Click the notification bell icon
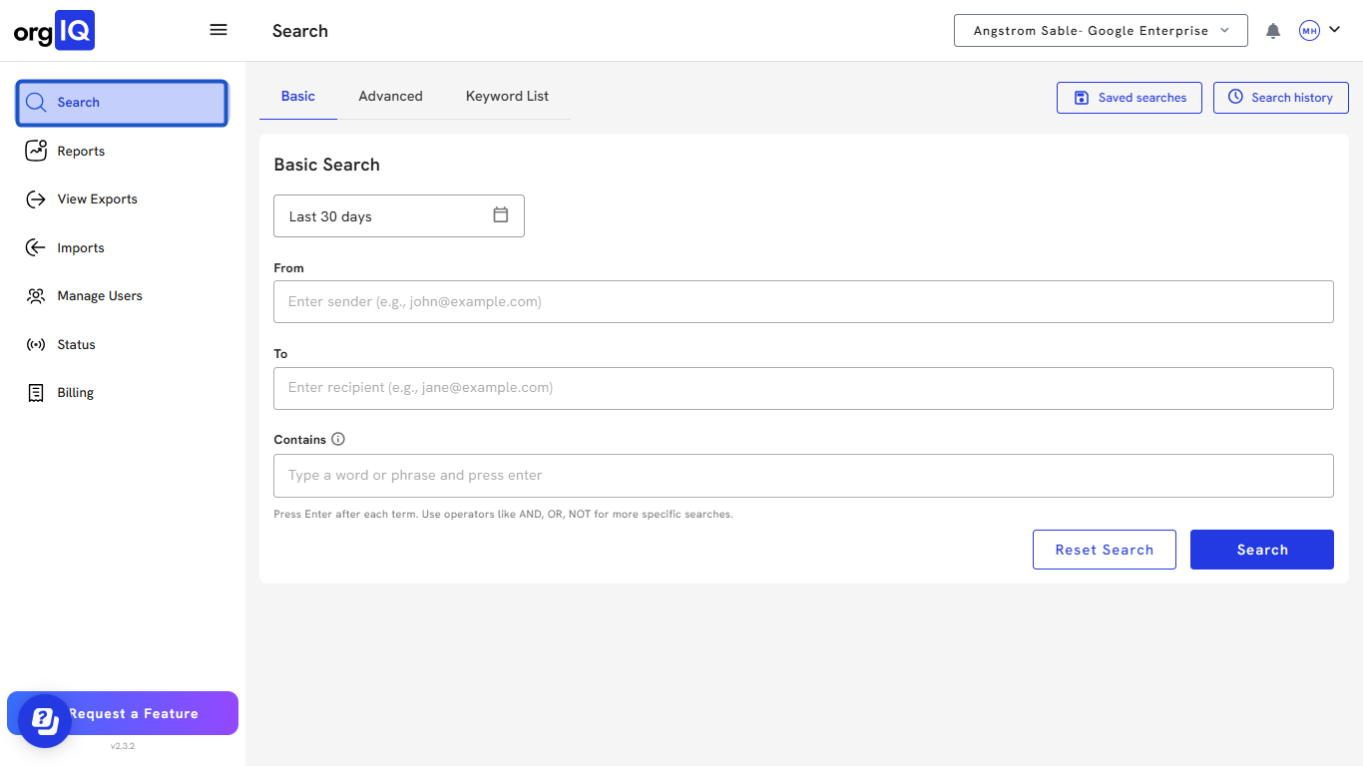This screenshot has height=766, width=1363. [x=1272, y=31]
